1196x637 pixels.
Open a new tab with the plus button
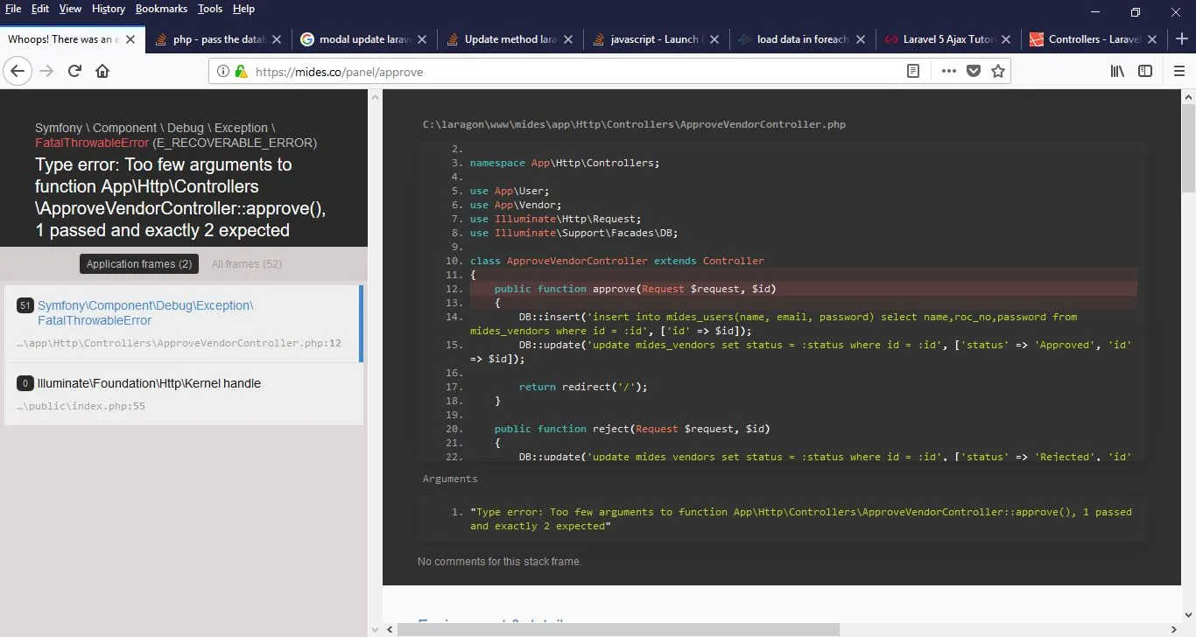click(1181, 38)
